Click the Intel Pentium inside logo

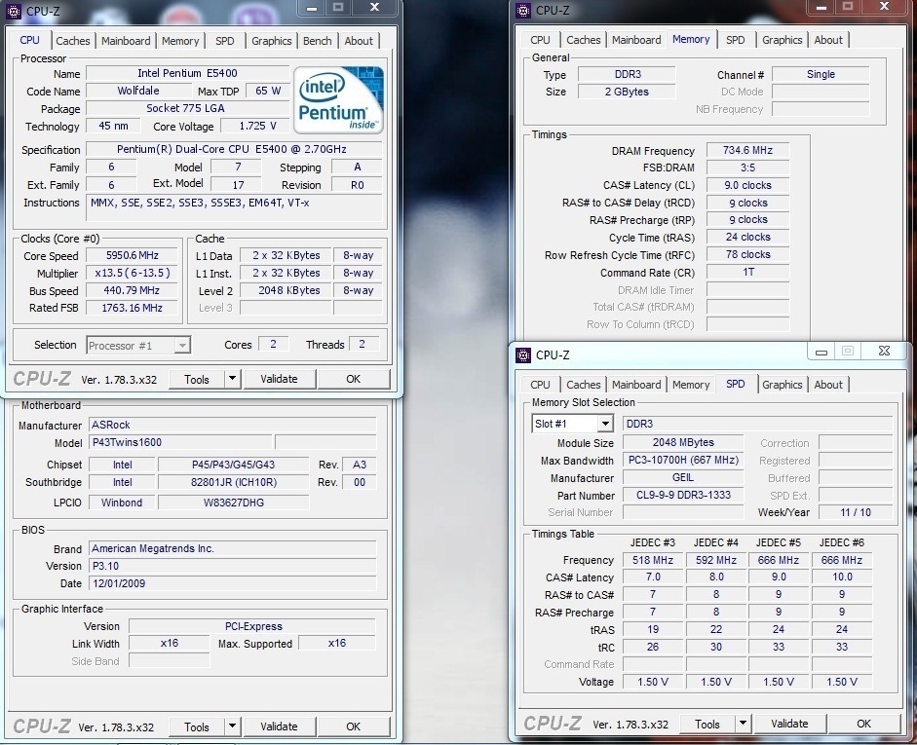click(338, 100)
